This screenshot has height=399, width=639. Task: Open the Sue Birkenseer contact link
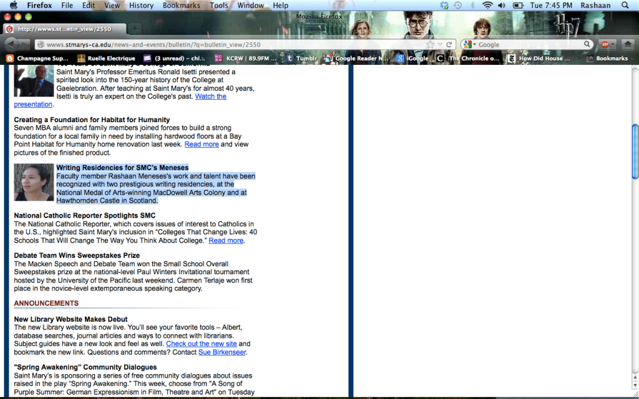(x=222, y=352)
